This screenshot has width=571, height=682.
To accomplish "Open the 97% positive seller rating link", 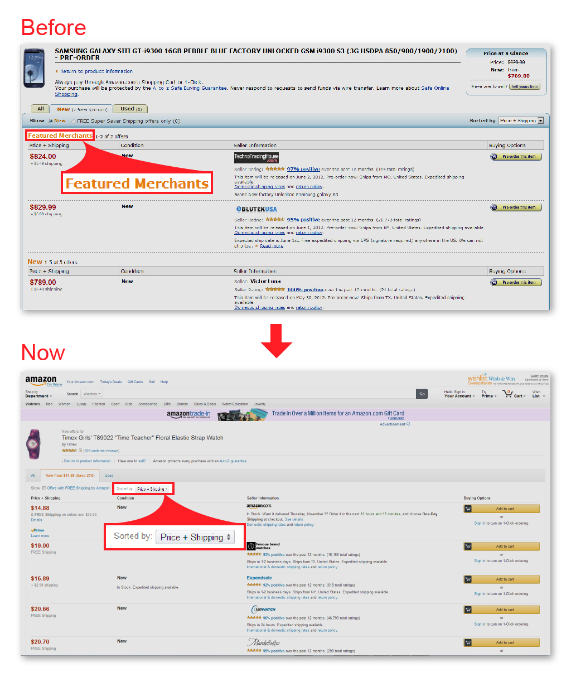I will click(303, 169).
